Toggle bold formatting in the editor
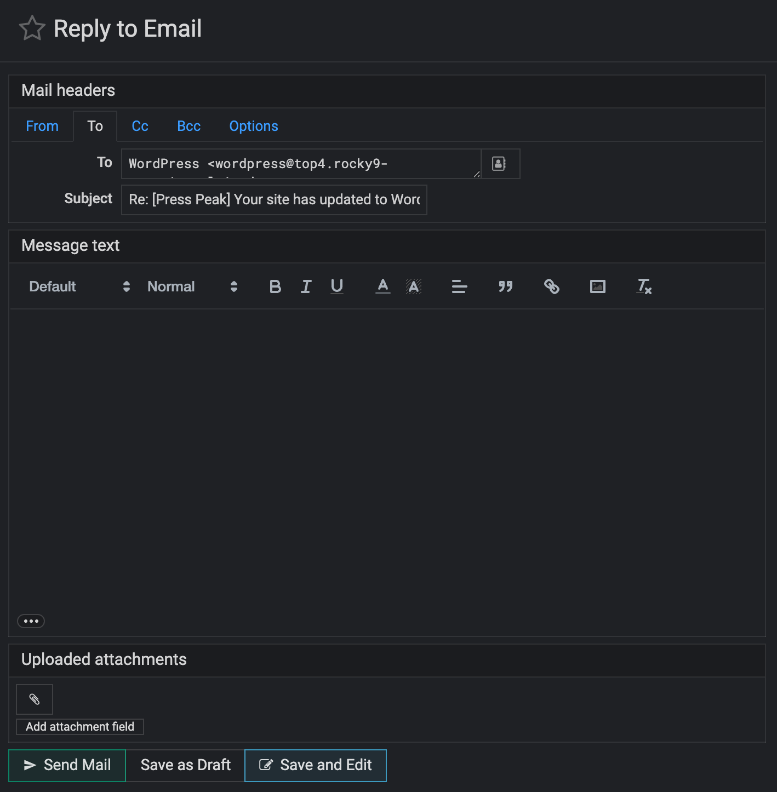This screenshot has height=792, width=777. point(275,286)
